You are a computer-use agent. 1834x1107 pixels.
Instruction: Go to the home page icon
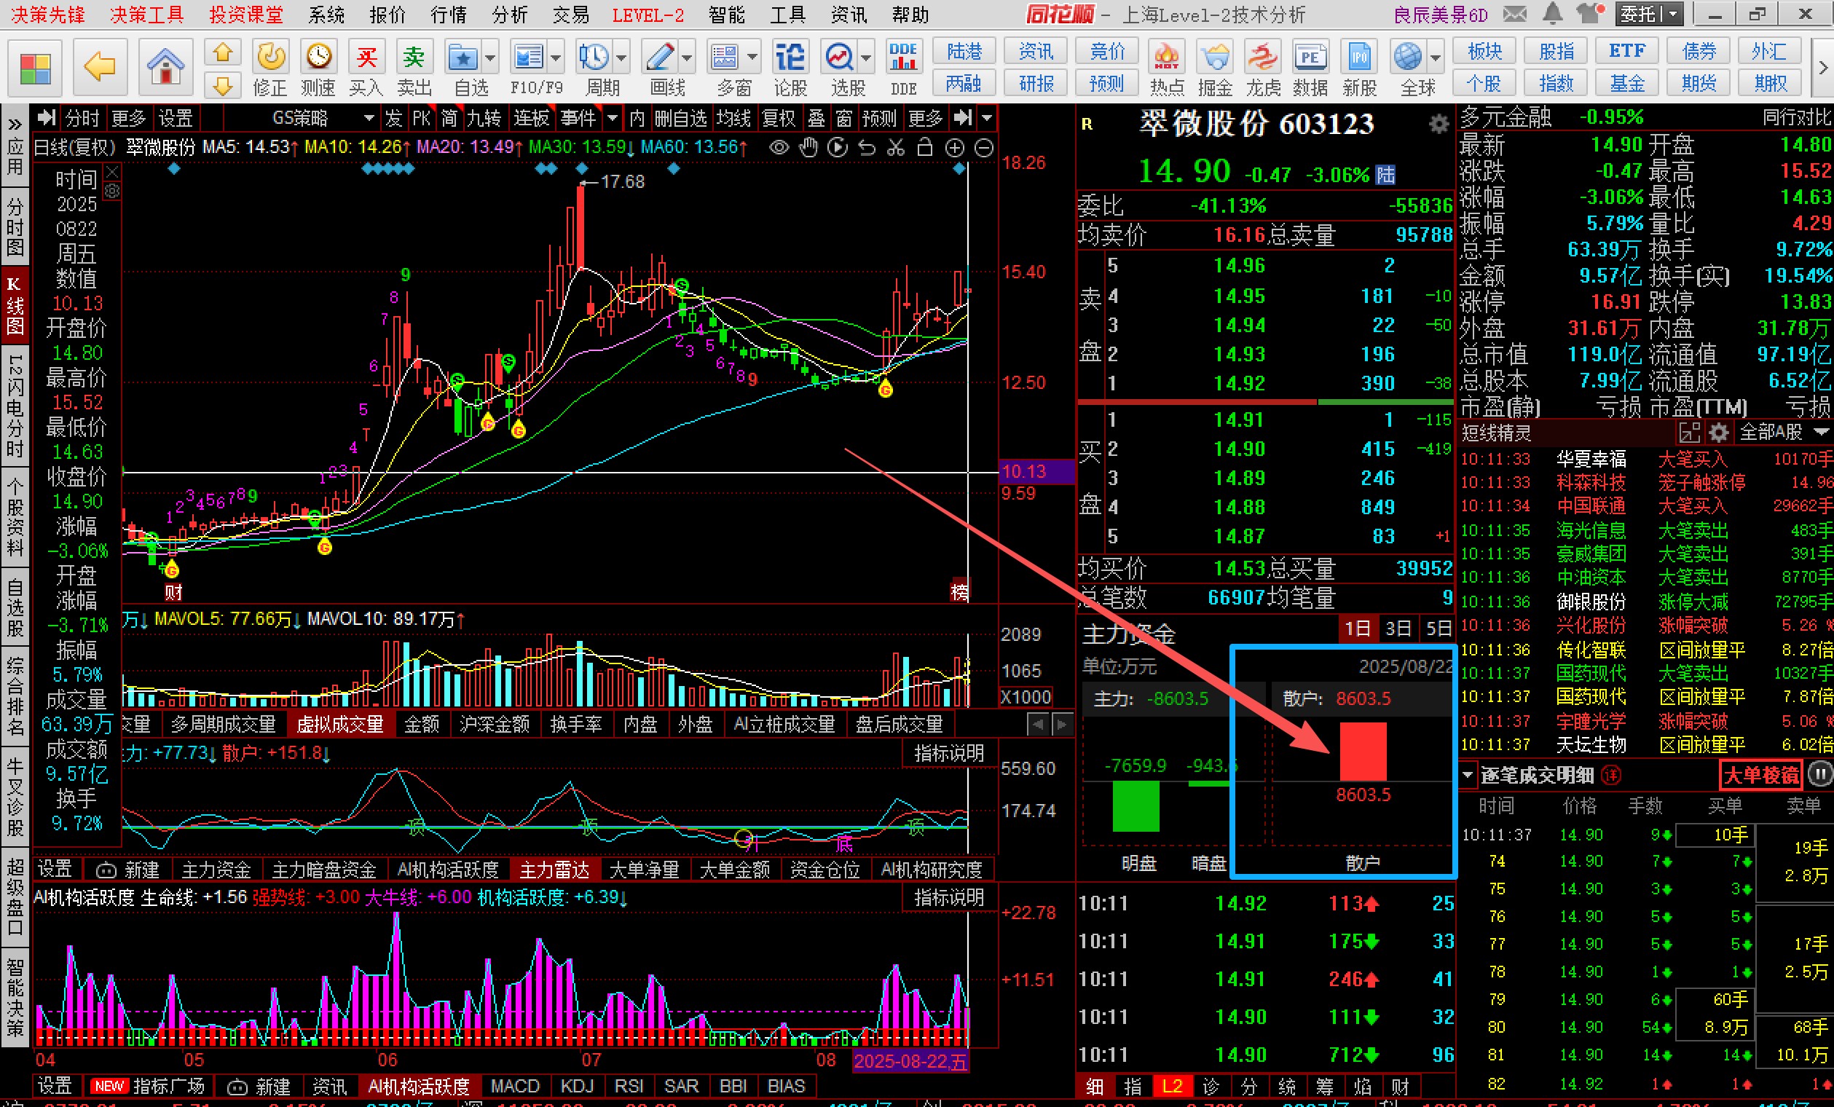pyautogui.click(x=165, y=68)
